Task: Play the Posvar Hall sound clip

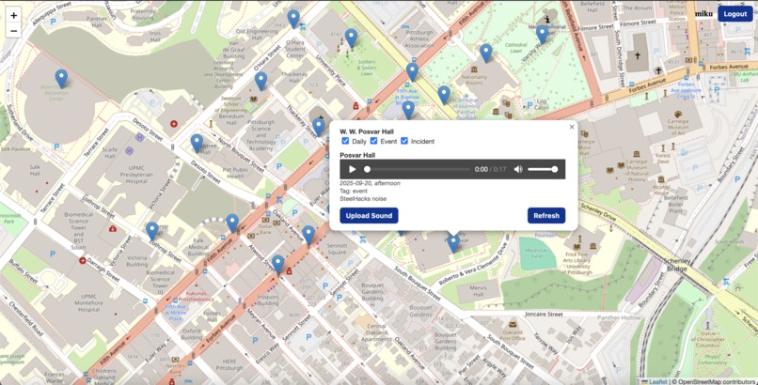Action: coord(353,169)
